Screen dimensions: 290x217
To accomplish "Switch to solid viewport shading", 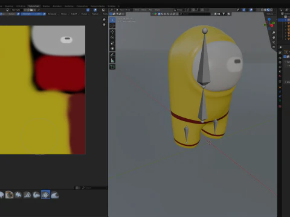I will pos(265,10).
